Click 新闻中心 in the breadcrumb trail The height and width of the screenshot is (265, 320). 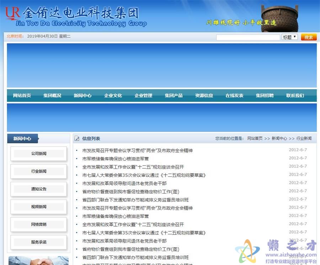(x=279, y=138)
